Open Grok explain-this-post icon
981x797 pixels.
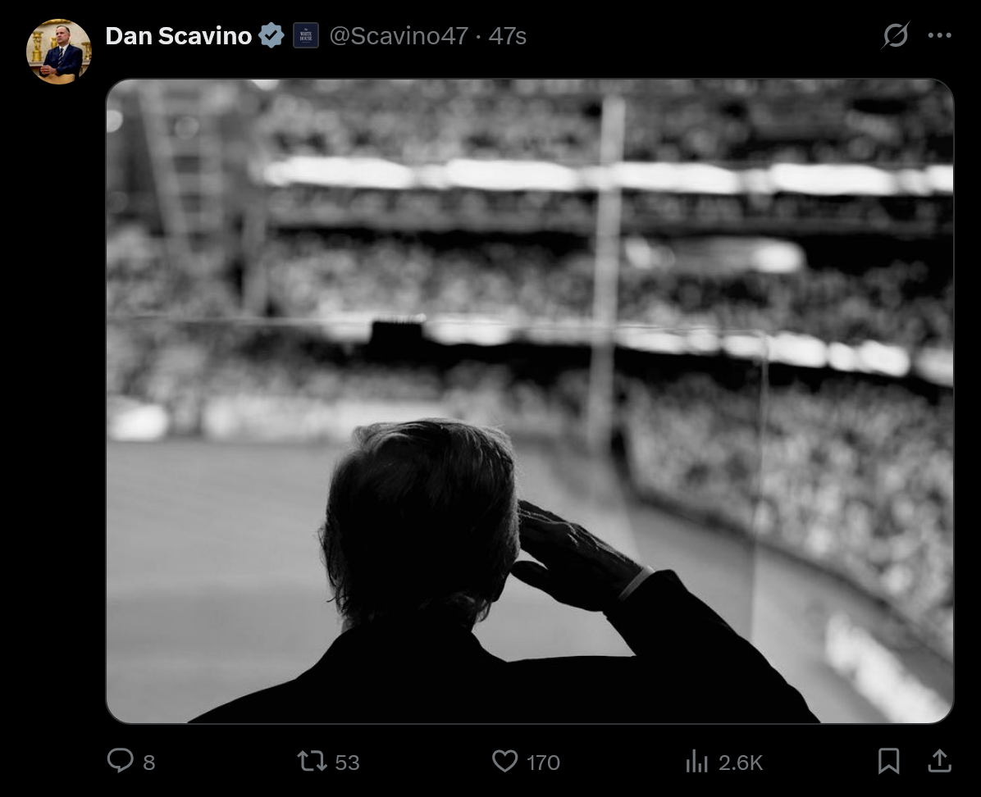[896, 36]
